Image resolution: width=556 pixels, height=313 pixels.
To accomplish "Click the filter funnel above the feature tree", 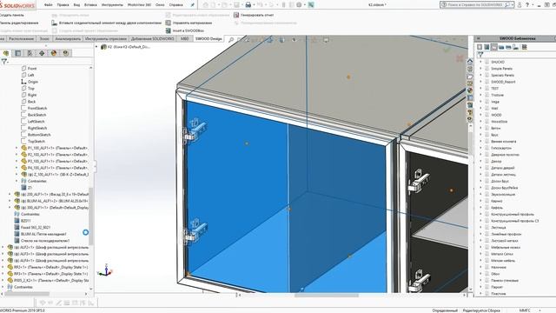I will (x=4, y=62).
